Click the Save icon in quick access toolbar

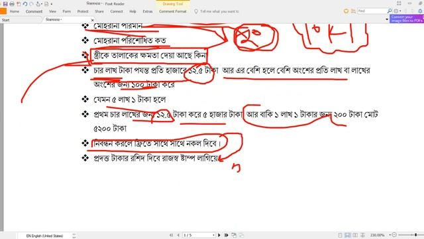(5, 4)
